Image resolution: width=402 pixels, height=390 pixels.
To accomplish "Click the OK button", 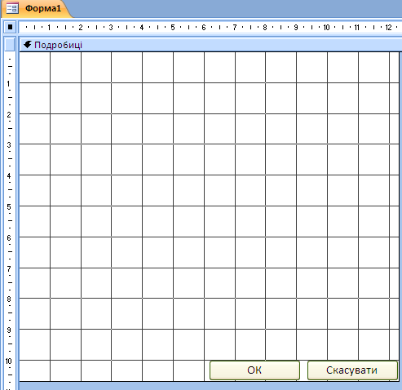I will [x=254, y=370].
